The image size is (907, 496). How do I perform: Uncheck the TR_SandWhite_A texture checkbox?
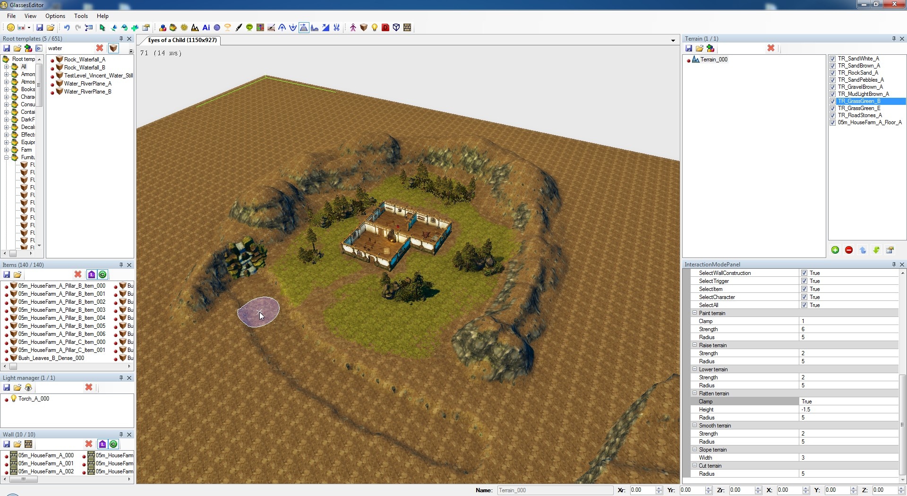pyautogui.click(x=833, y=59)
